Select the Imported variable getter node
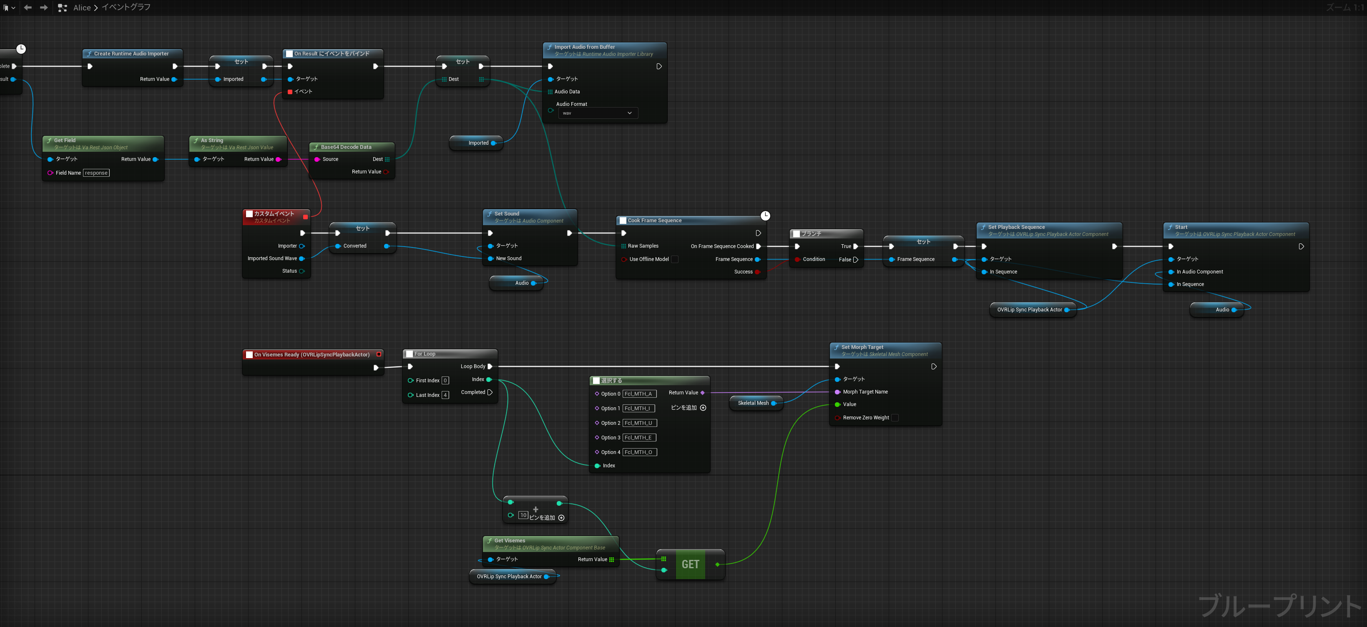The width and height of the screenshot is (1367, 627). tap(476, 143)
